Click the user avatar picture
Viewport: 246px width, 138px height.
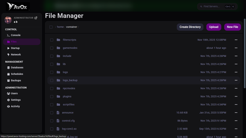pos(8,20)
